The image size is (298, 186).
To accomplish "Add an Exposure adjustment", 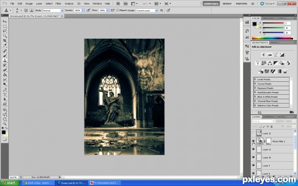I will pos(282,55).
